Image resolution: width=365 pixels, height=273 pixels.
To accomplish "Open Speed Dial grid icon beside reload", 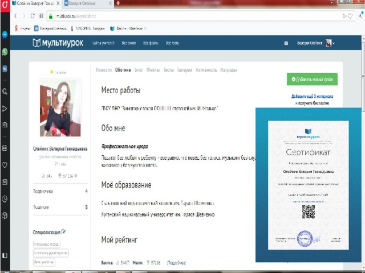I will 41,16.
